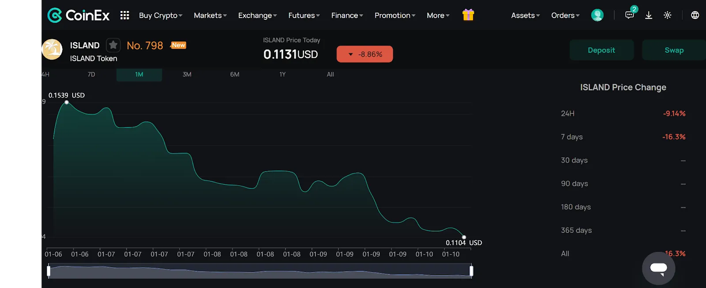
Task: Select the 7D chart range tab
Action: coord(91,75)
